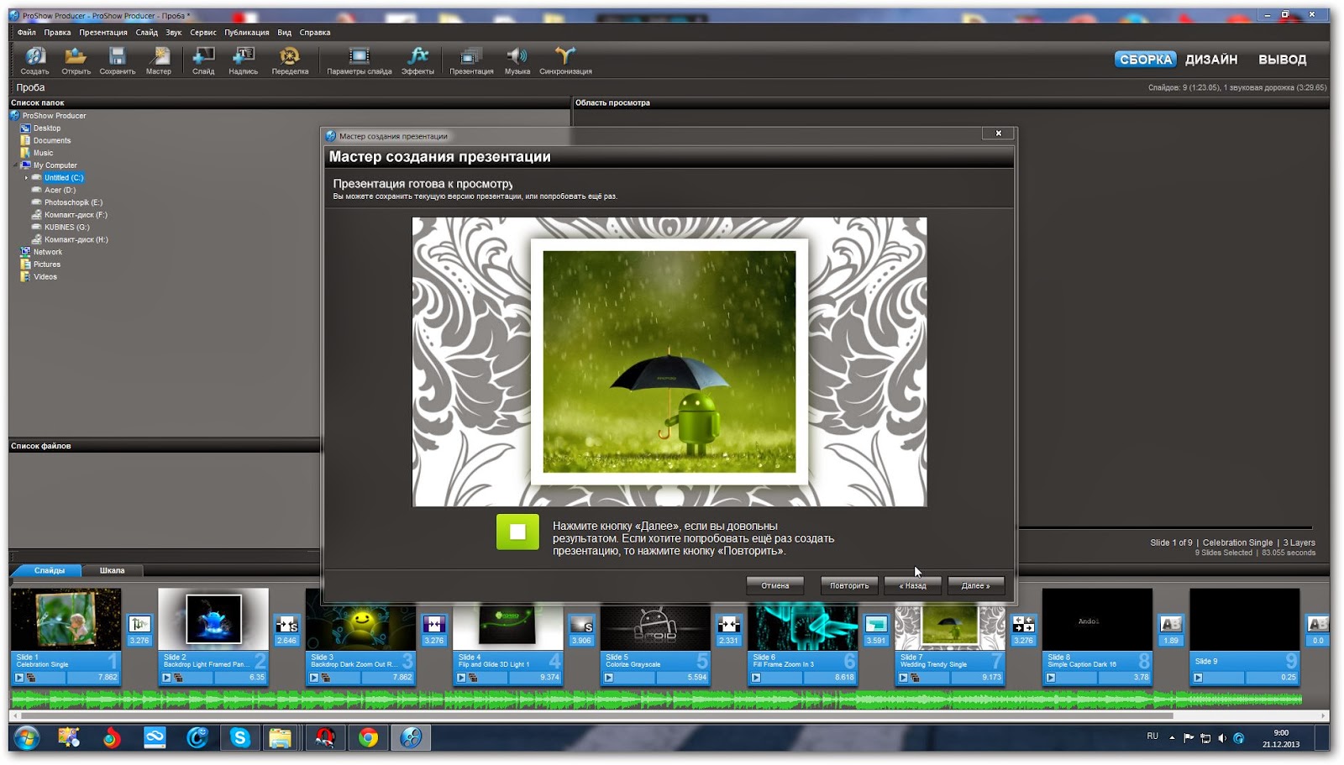Go back with the « Назад button
Image resolution: width=1344 pixels, height=765 pixels.
[912, 586]
